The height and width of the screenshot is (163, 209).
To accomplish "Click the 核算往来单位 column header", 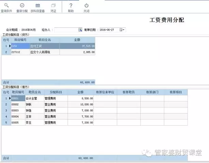I will click(105, 92).
